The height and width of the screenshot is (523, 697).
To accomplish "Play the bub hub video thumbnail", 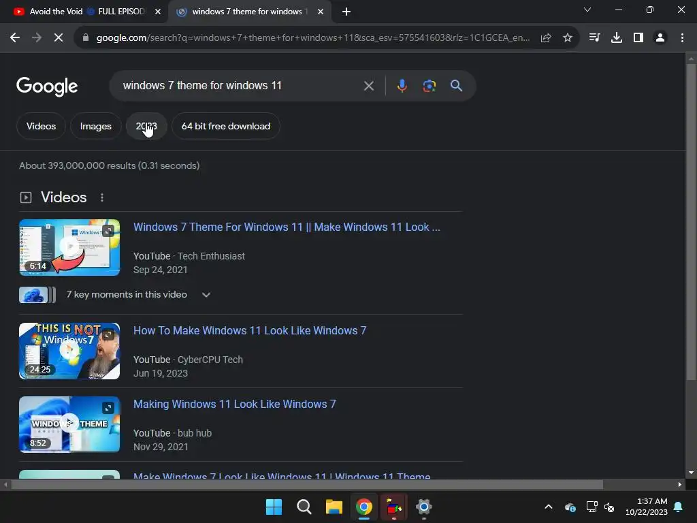I will coord(69,424).
